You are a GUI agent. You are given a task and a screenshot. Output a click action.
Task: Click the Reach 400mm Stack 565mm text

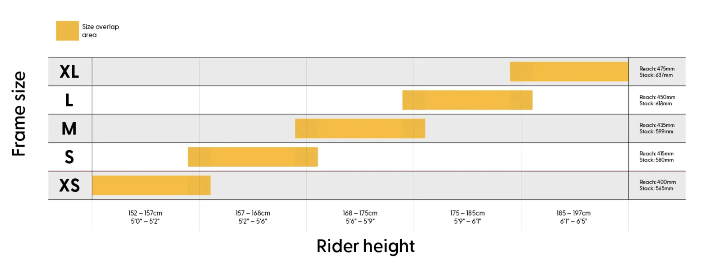pyautogui.click(x=657, y=185)
